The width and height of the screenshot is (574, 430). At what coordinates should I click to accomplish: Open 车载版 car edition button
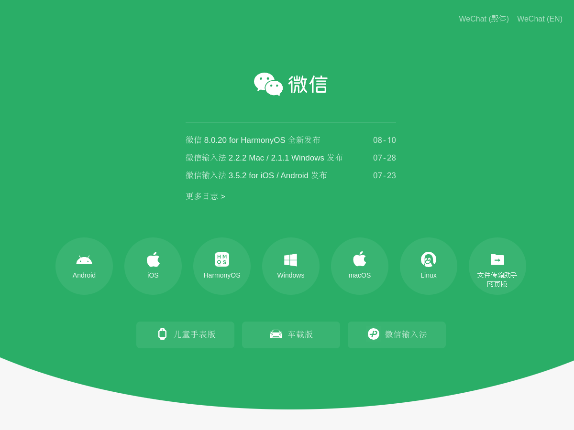tap(291, 335)
